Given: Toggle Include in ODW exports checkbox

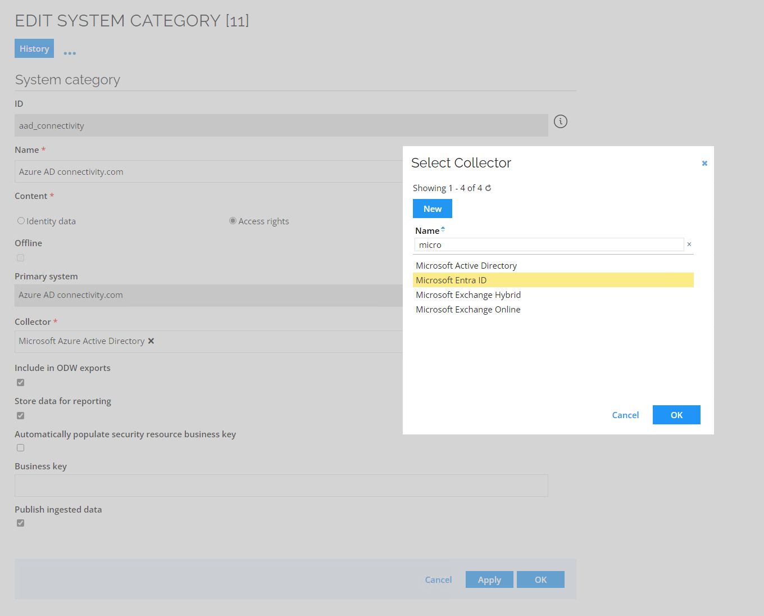Looking at the screenshot, I should pos(21,382).
